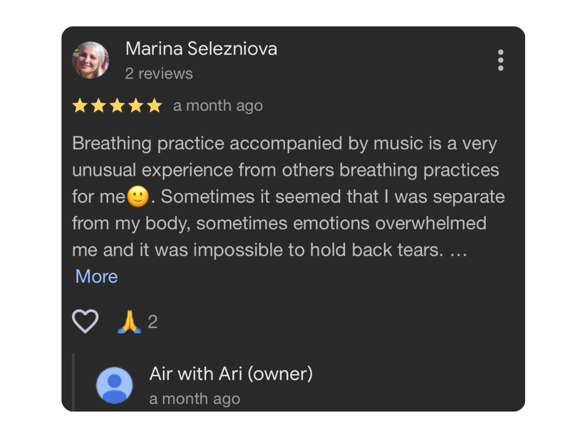The image size is (584, 438).
Task: Open the three-dot review options menu
Action: pos(501,60)
